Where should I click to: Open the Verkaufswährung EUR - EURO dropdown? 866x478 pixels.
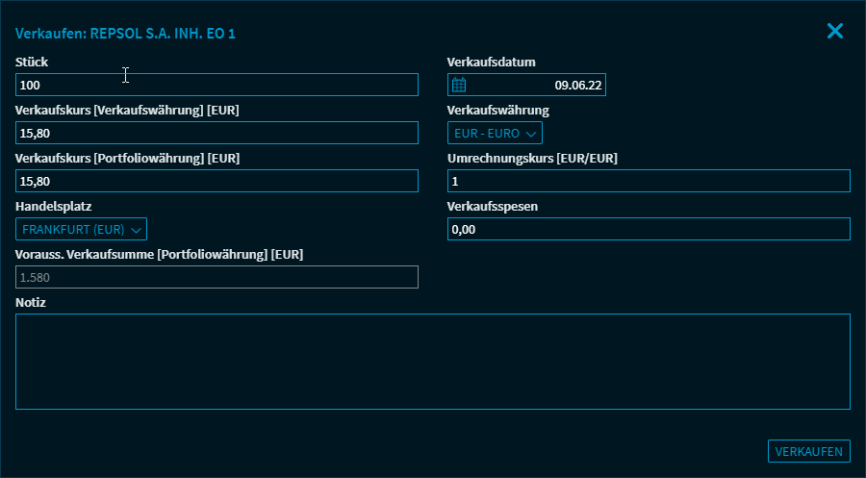point(495,134)
